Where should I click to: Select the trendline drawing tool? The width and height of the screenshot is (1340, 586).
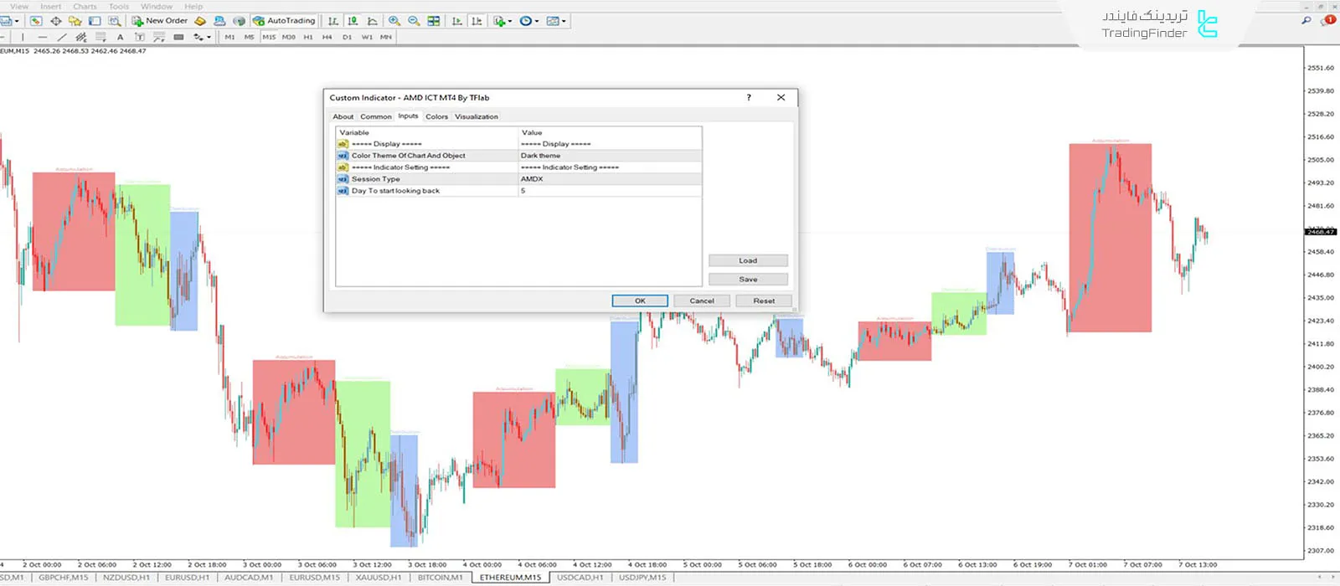point(61,37)
